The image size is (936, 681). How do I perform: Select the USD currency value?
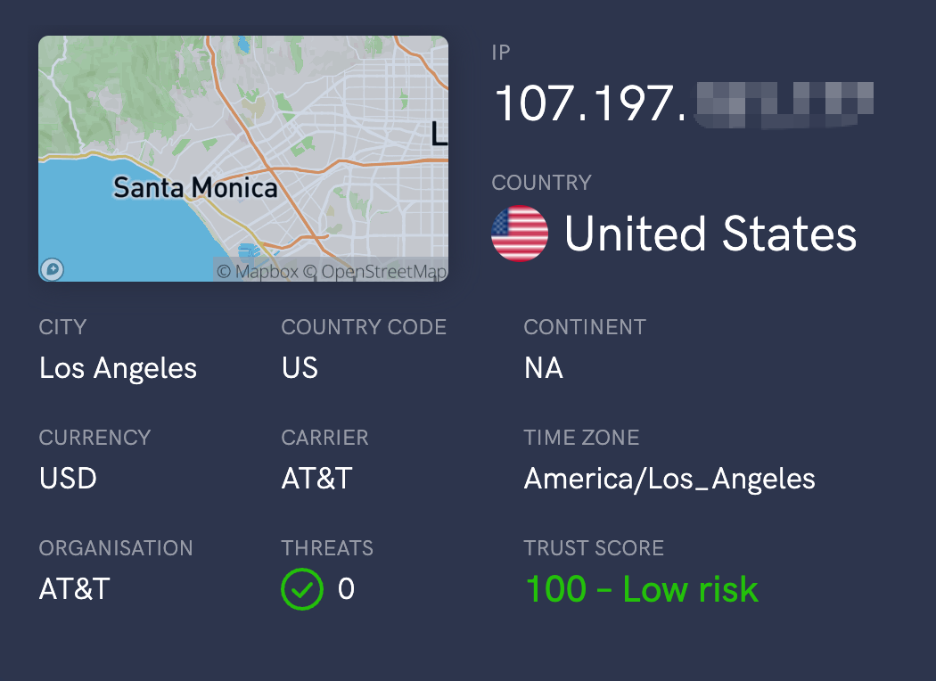[x=68, y=479]
